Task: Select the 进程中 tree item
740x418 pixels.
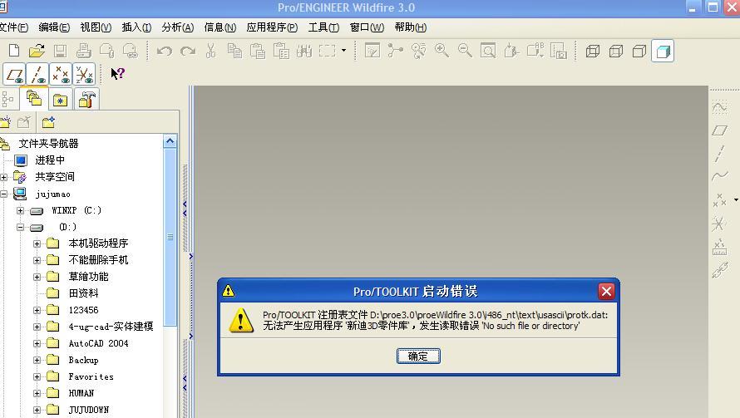Action: (x=50, y=160)
